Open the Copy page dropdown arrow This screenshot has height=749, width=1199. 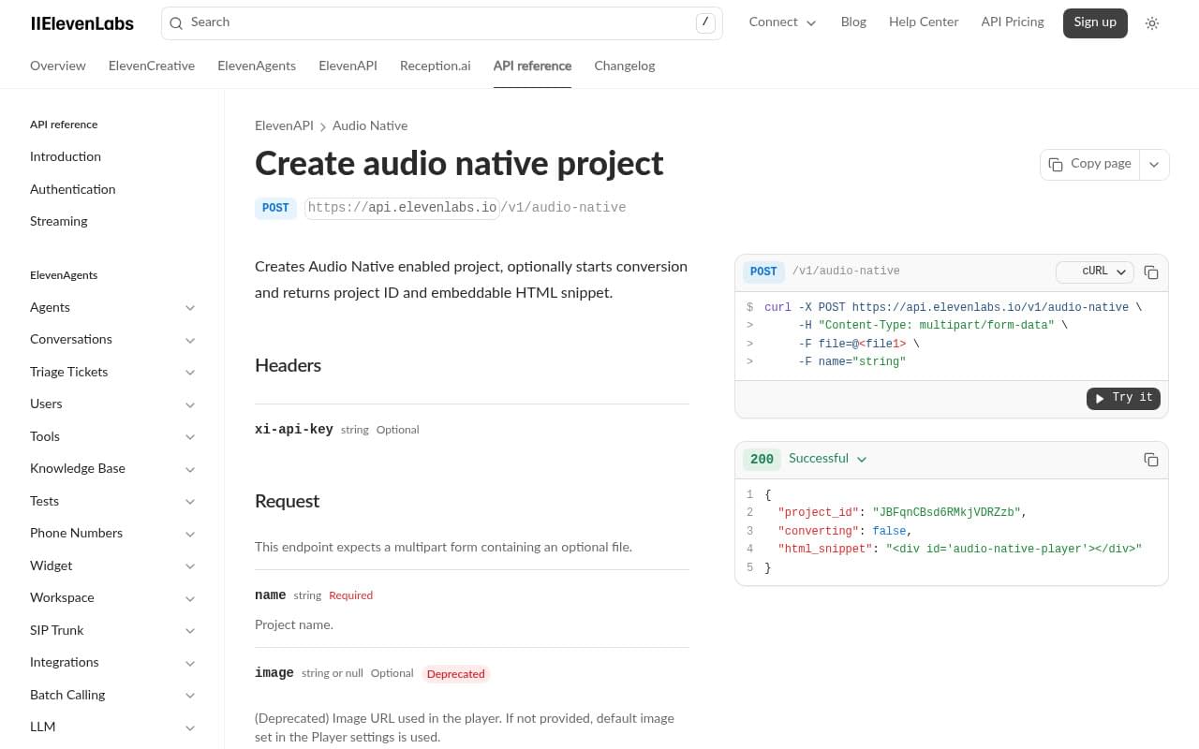click(1154, 164)
